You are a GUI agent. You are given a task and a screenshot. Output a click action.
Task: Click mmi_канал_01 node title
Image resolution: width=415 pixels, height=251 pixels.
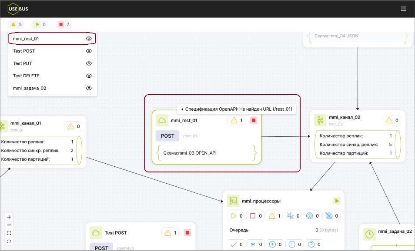point(26,123)
